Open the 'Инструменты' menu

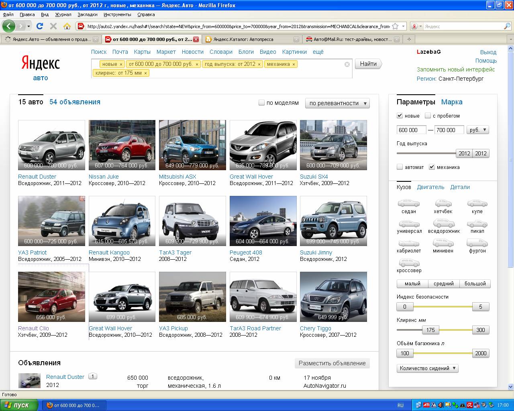point(117,14)
